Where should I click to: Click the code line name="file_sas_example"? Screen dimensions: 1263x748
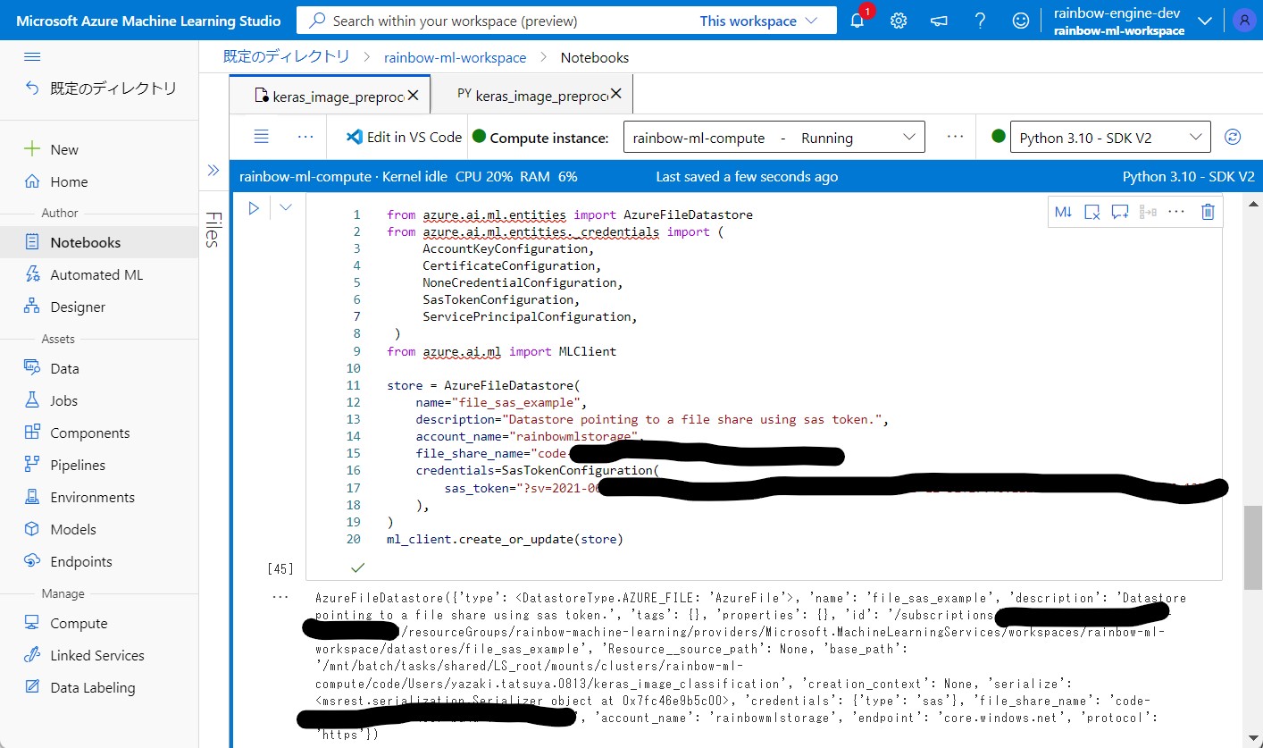pyautogui.click(x=501, y=402)
